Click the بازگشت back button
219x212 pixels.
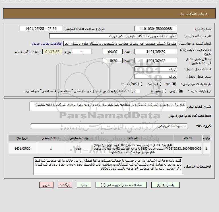click(65, 185)
